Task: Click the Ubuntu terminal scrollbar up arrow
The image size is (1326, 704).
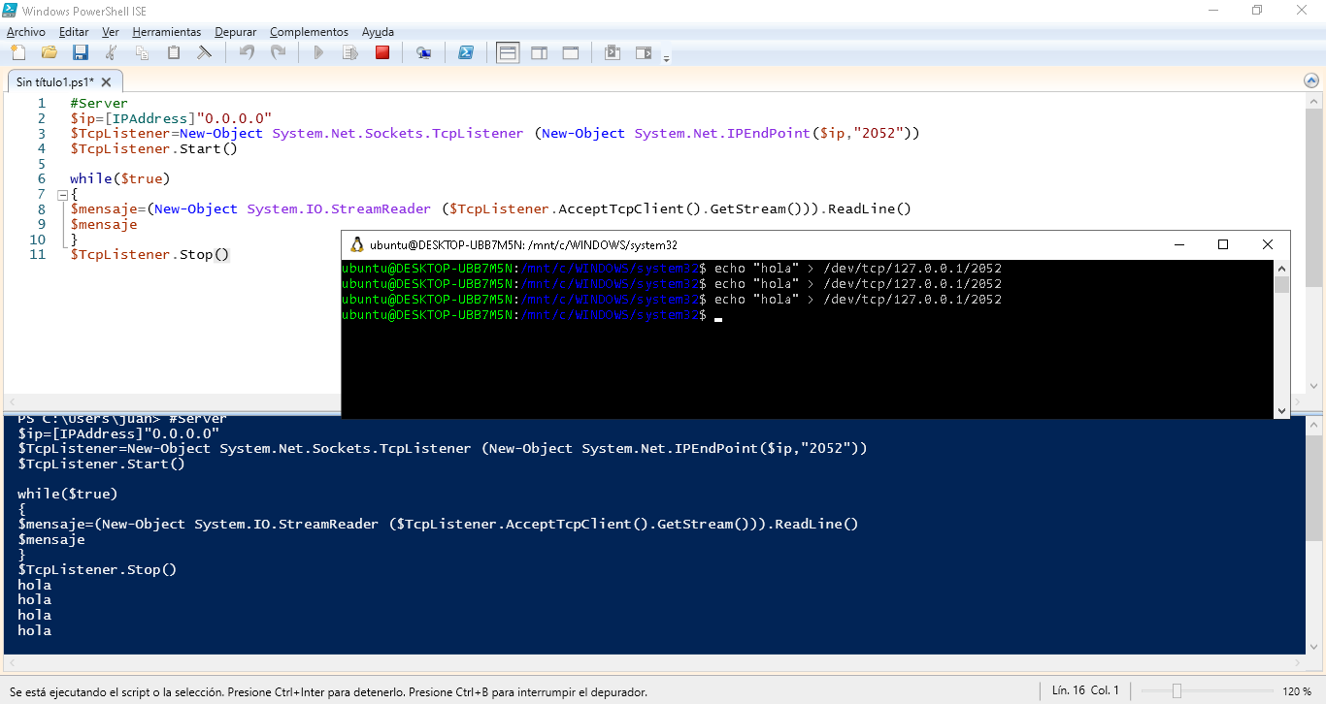Action: click(x=1281, y=268)
